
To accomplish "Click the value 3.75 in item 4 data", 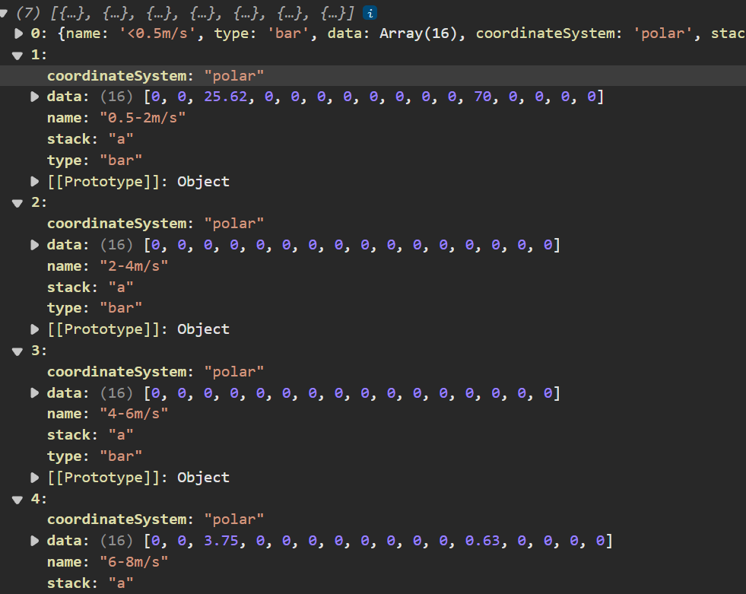I will point(221,541).
